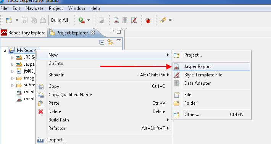Open the Project Explorer view menu triangle

pos(119,40)
